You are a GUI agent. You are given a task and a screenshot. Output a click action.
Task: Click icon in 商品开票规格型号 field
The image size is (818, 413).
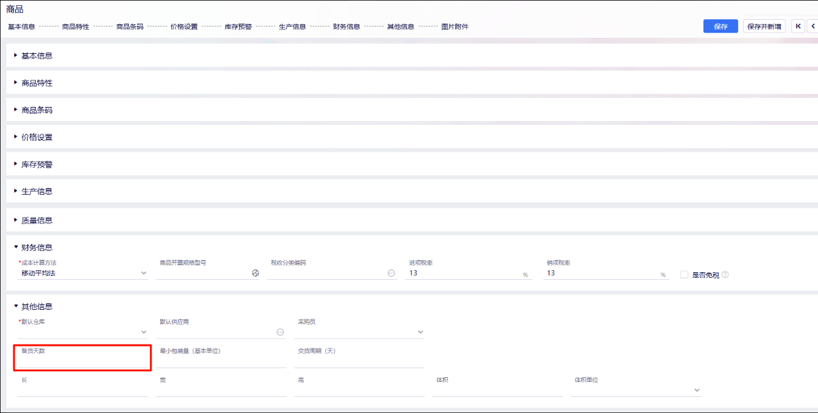[x=255, y=273]
